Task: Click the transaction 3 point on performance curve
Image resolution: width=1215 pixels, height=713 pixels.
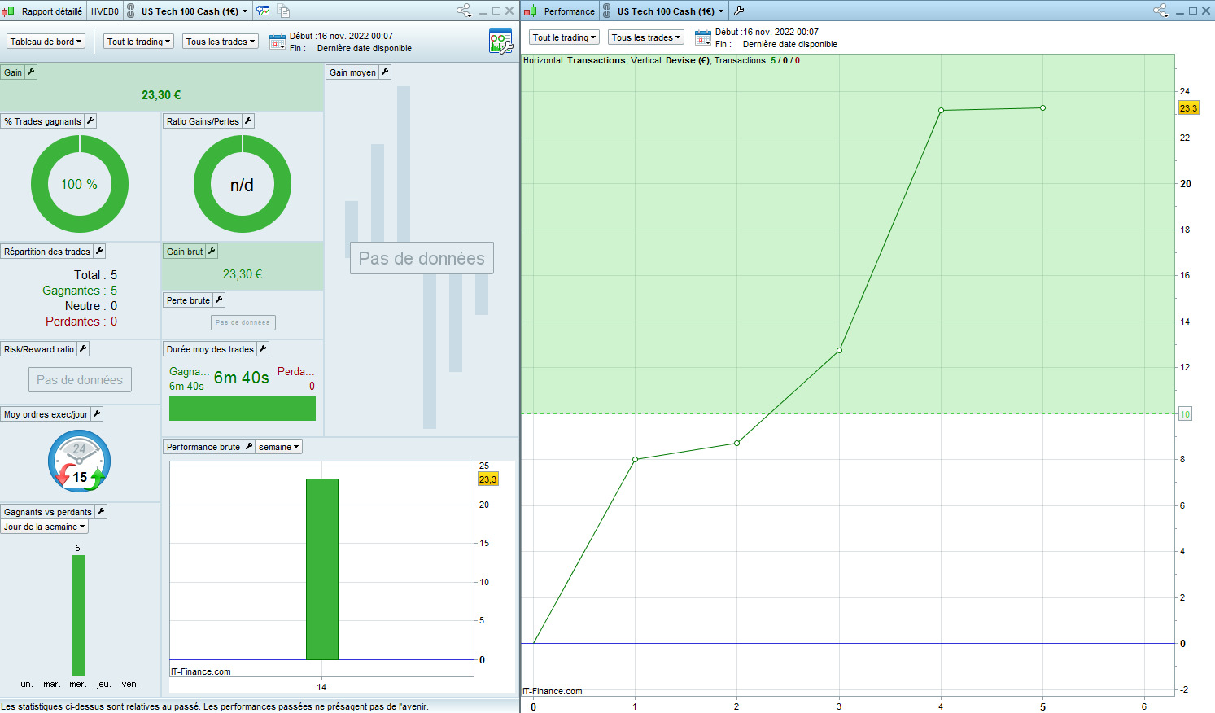Action: point(839,351)
